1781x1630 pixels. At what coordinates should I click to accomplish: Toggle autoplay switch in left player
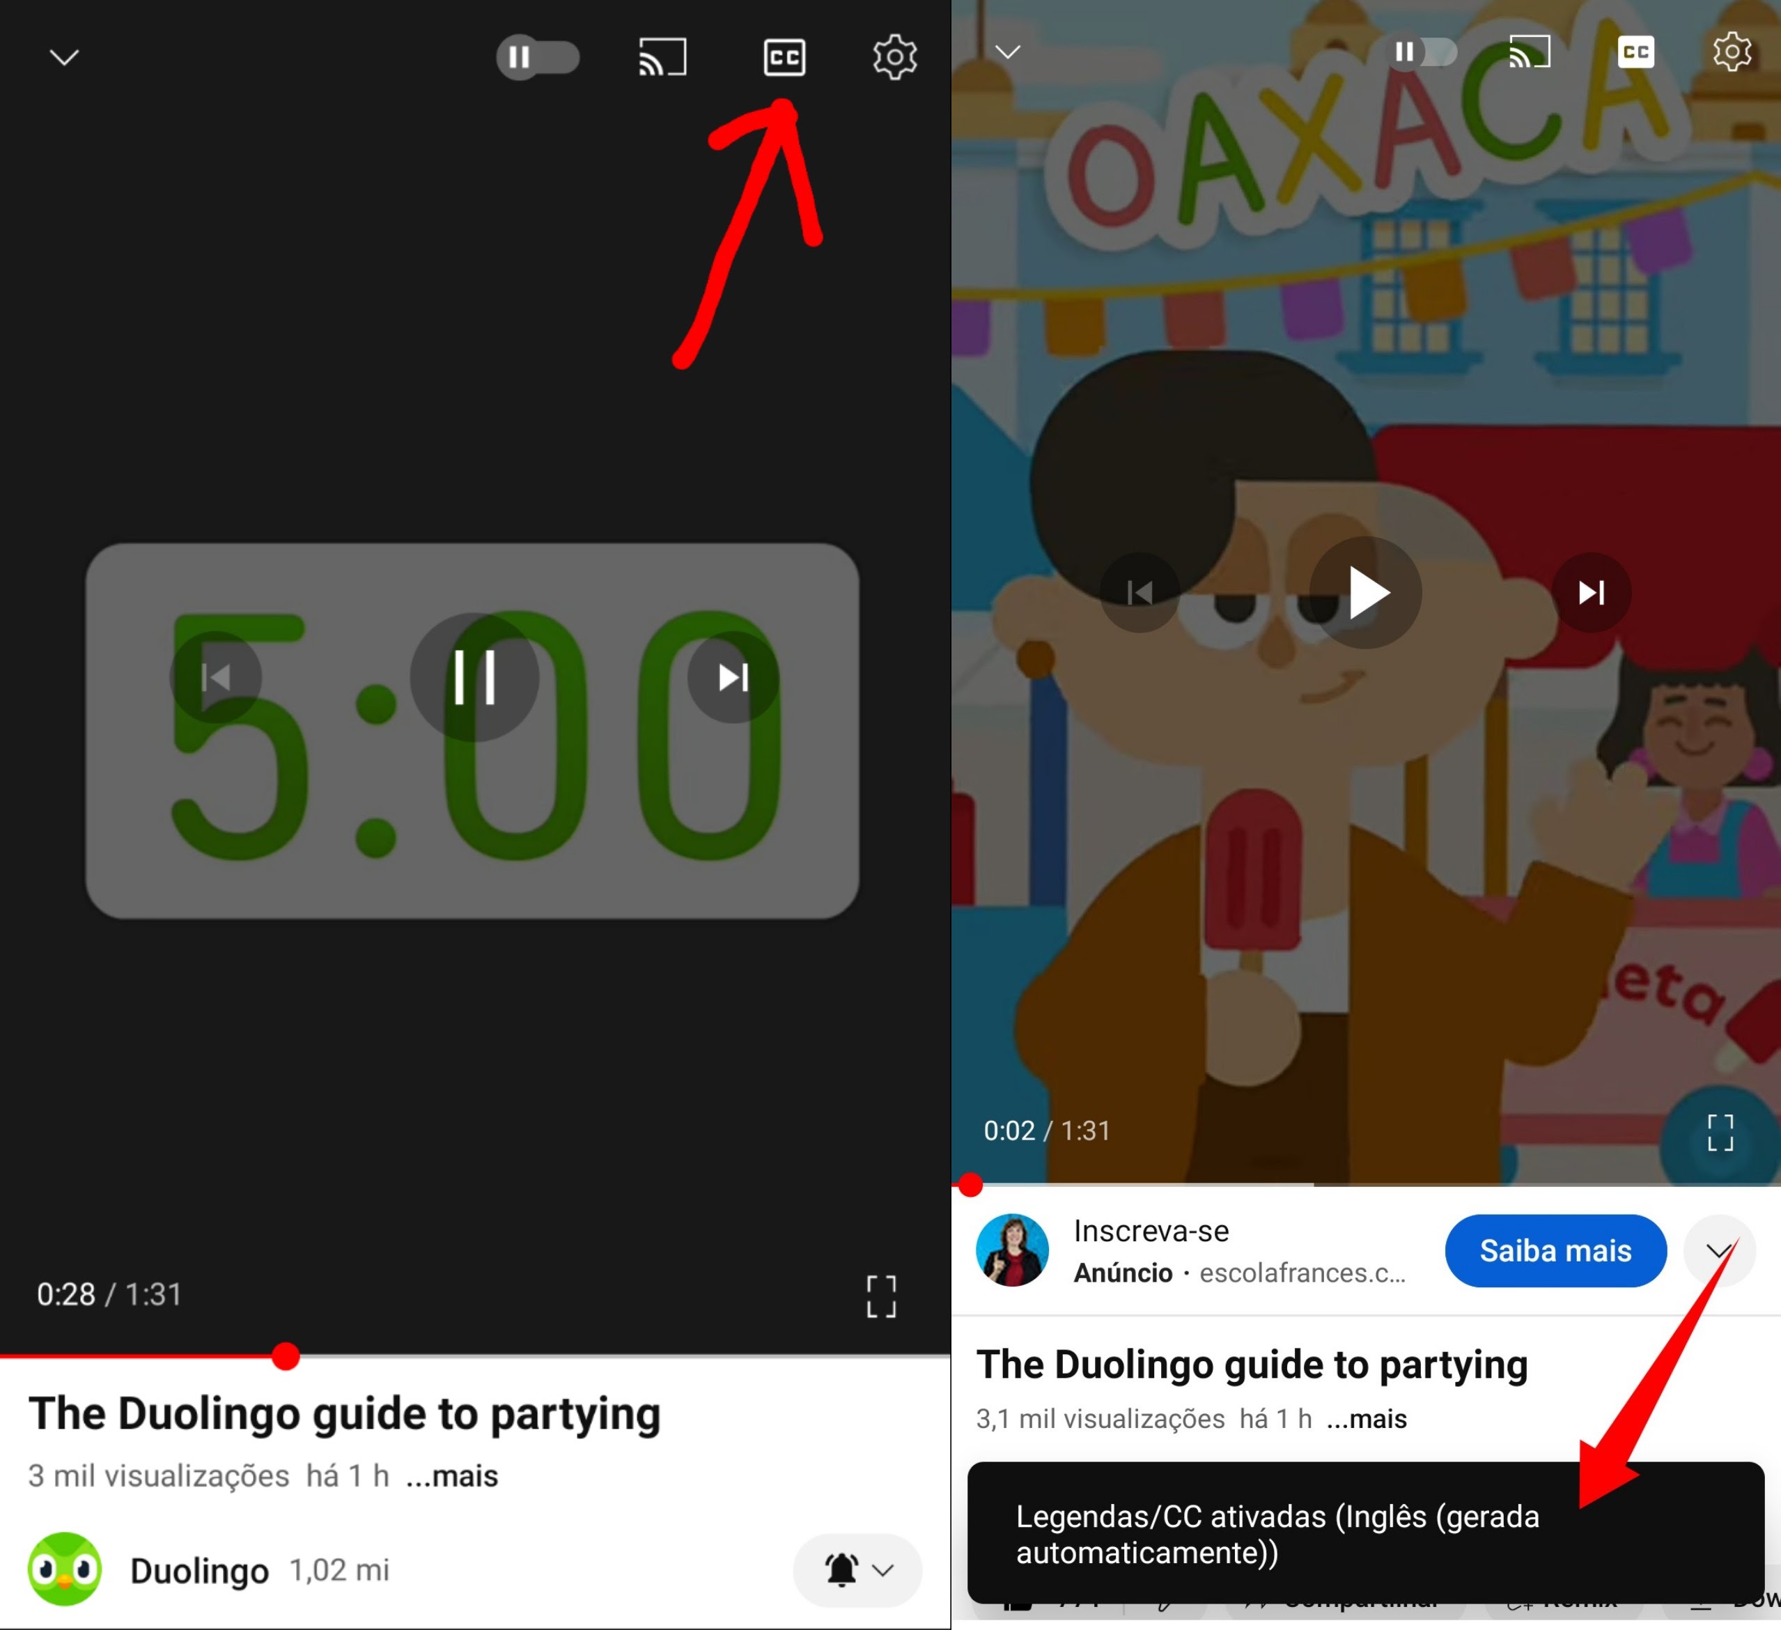(537, 57)
